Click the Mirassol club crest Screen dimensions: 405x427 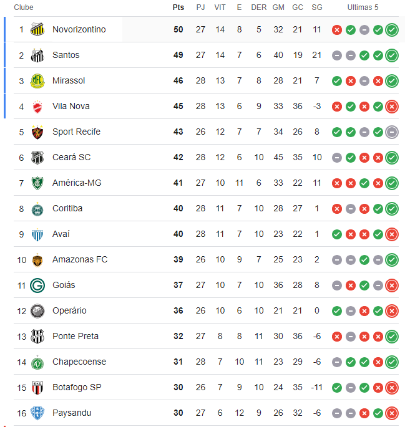pos(37,80)
